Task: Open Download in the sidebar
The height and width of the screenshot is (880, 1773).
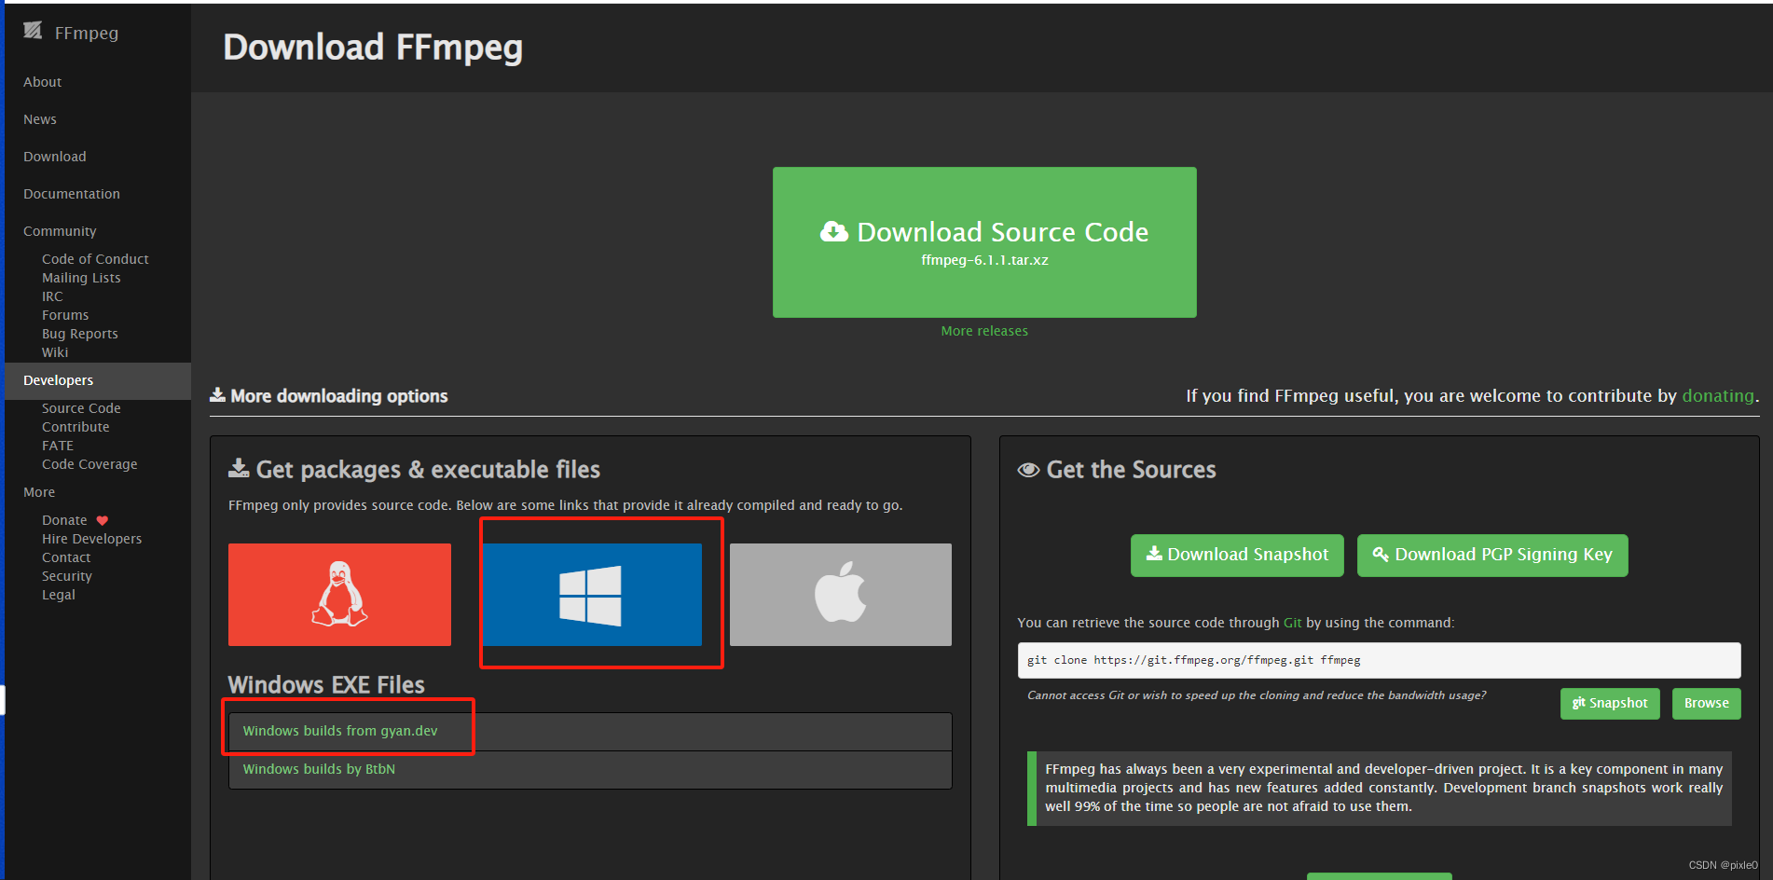Action: (x=55, y=157)
